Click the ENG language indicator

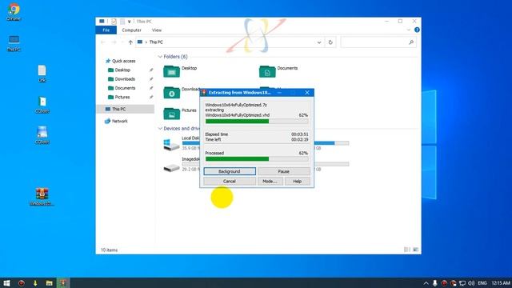[x=482, y=283]
